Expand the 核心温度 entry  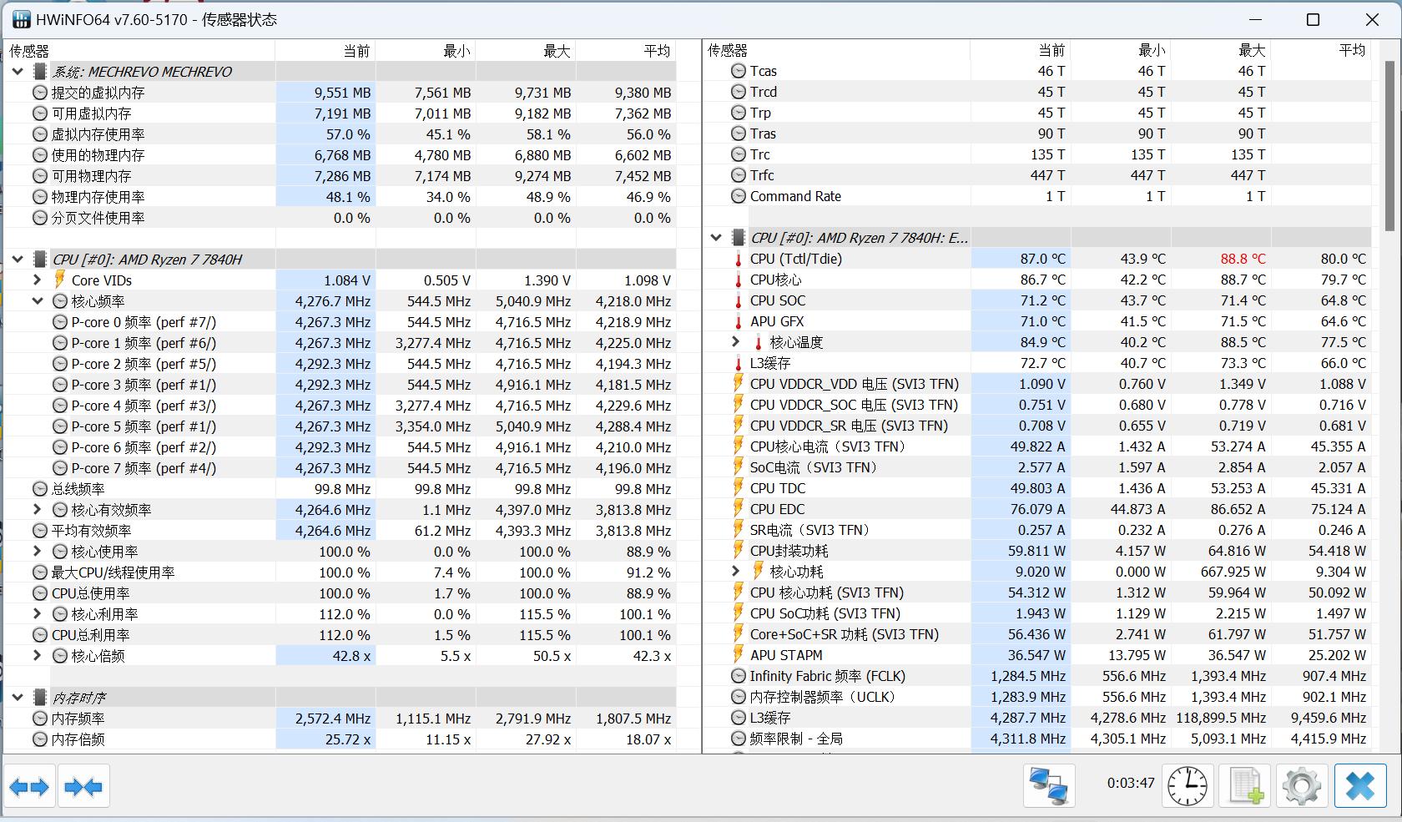click(x=735, y=342)
